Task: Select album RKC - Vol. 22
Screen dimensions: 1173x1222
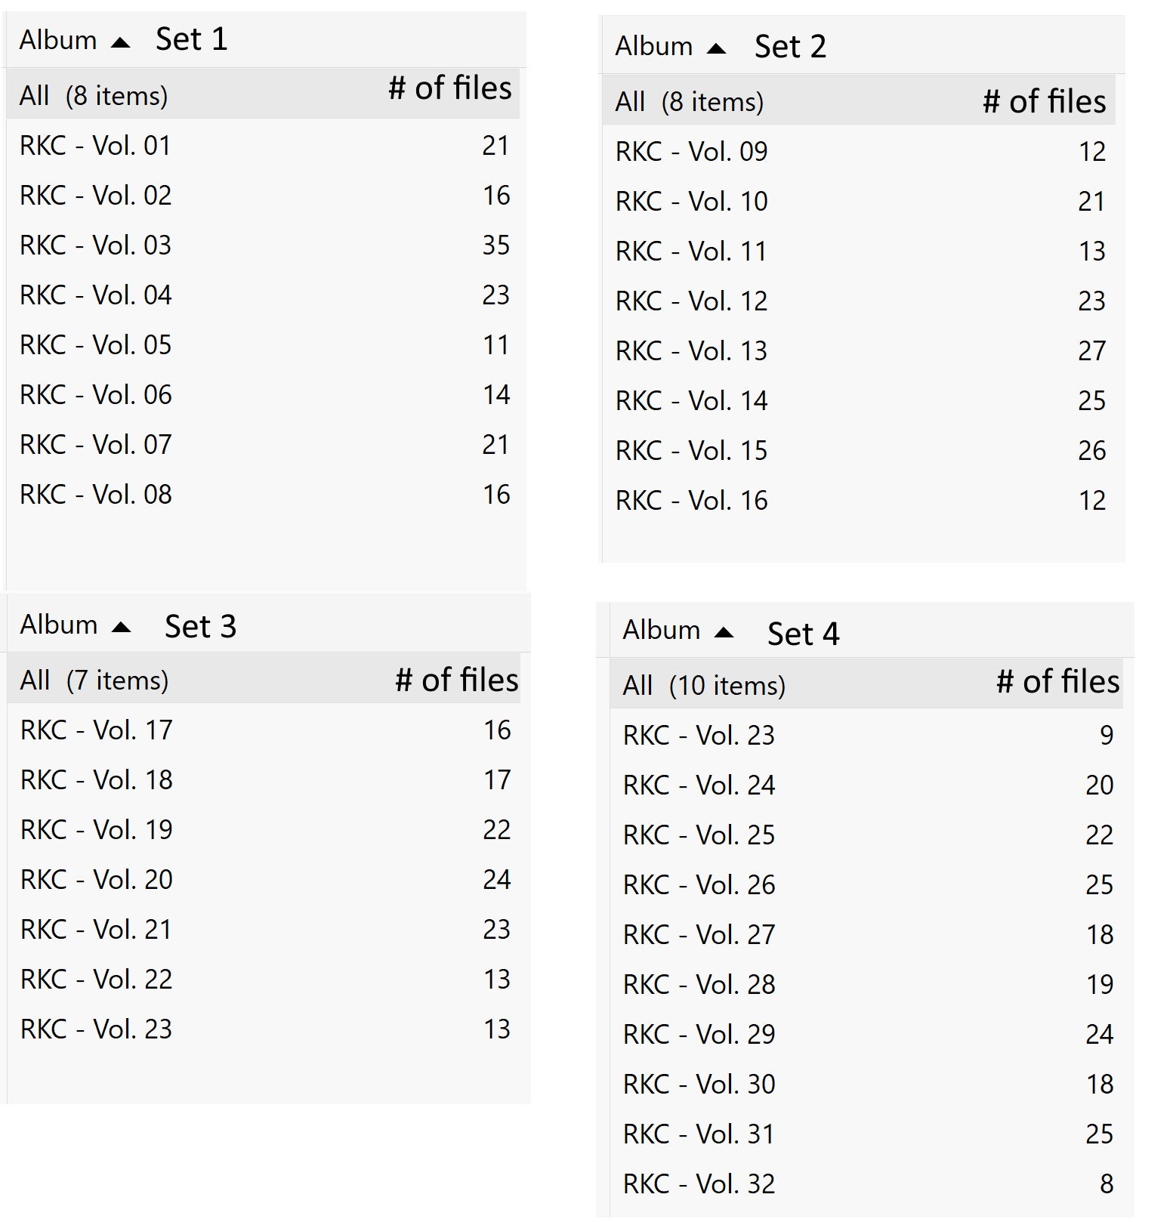Action: tap(97, 980)
